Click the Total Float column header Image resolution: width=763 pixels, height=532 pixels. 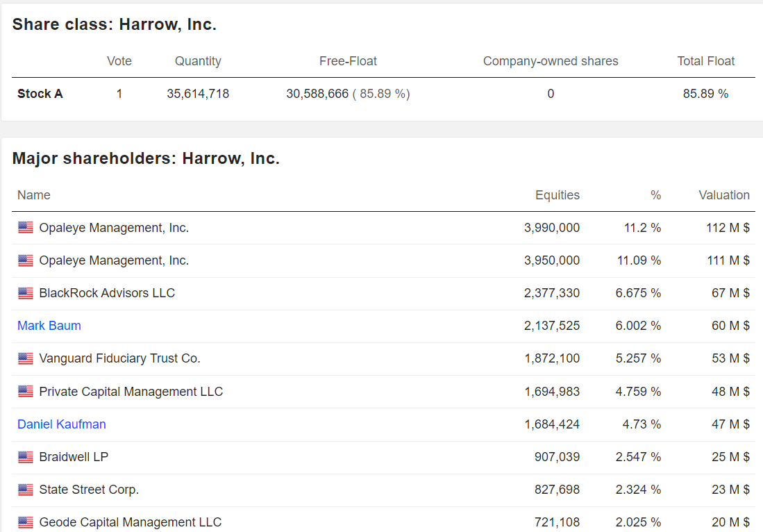tap(705, 61)
